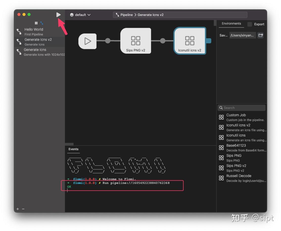Image resolution: width=281 pixels, height=231 pixels.
Task: Click the Hello World pipeline icon
Action: tap(19, 31)
